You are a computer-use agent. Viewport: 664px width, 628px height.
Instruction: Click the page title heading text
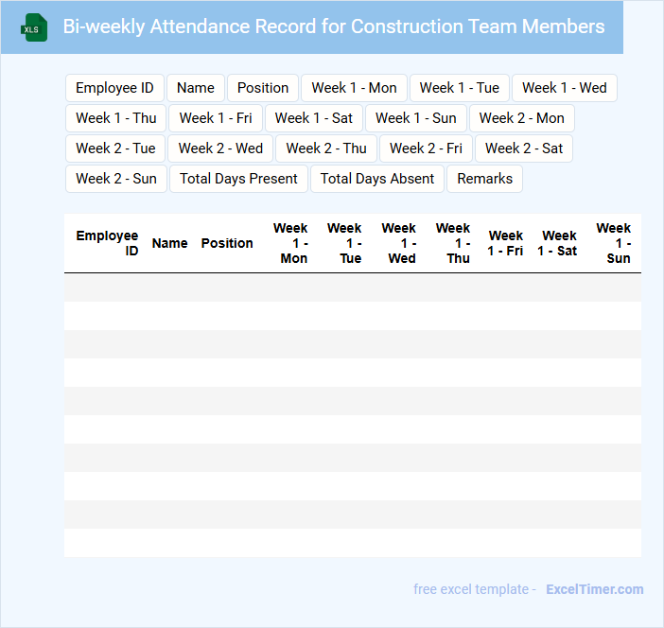click(334, 26)
